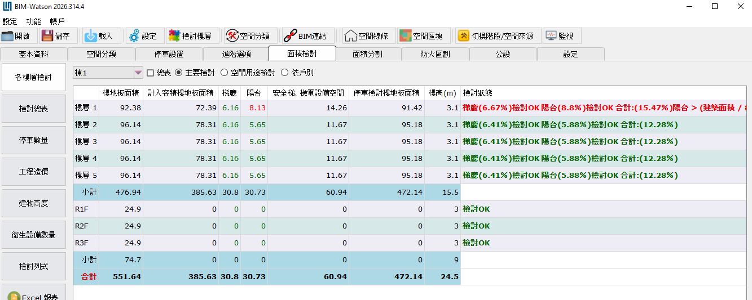Click the 檢討樓層 toolbar button
This screenshot has width=752, height=300.
coord(192,36)
